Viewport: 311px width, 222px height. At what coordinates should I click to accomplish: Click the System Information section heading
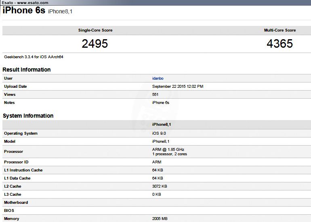(x=28, y=116)
